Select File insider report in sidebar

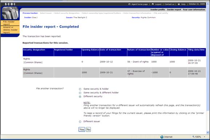point(10,23)
